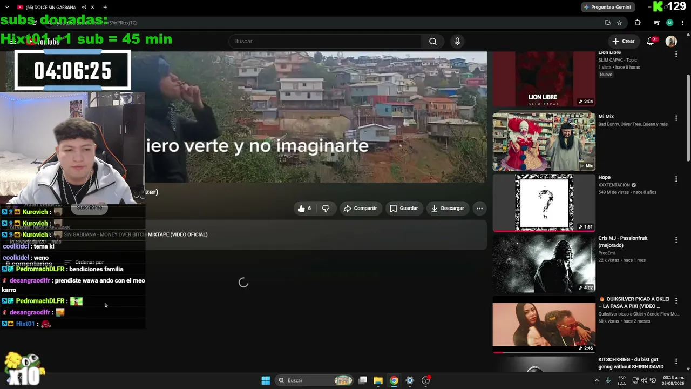Click Pregunta a Gemini button
Image resolution: width=691 pixels, height=389 pixels.
click(x=607, y=7)
